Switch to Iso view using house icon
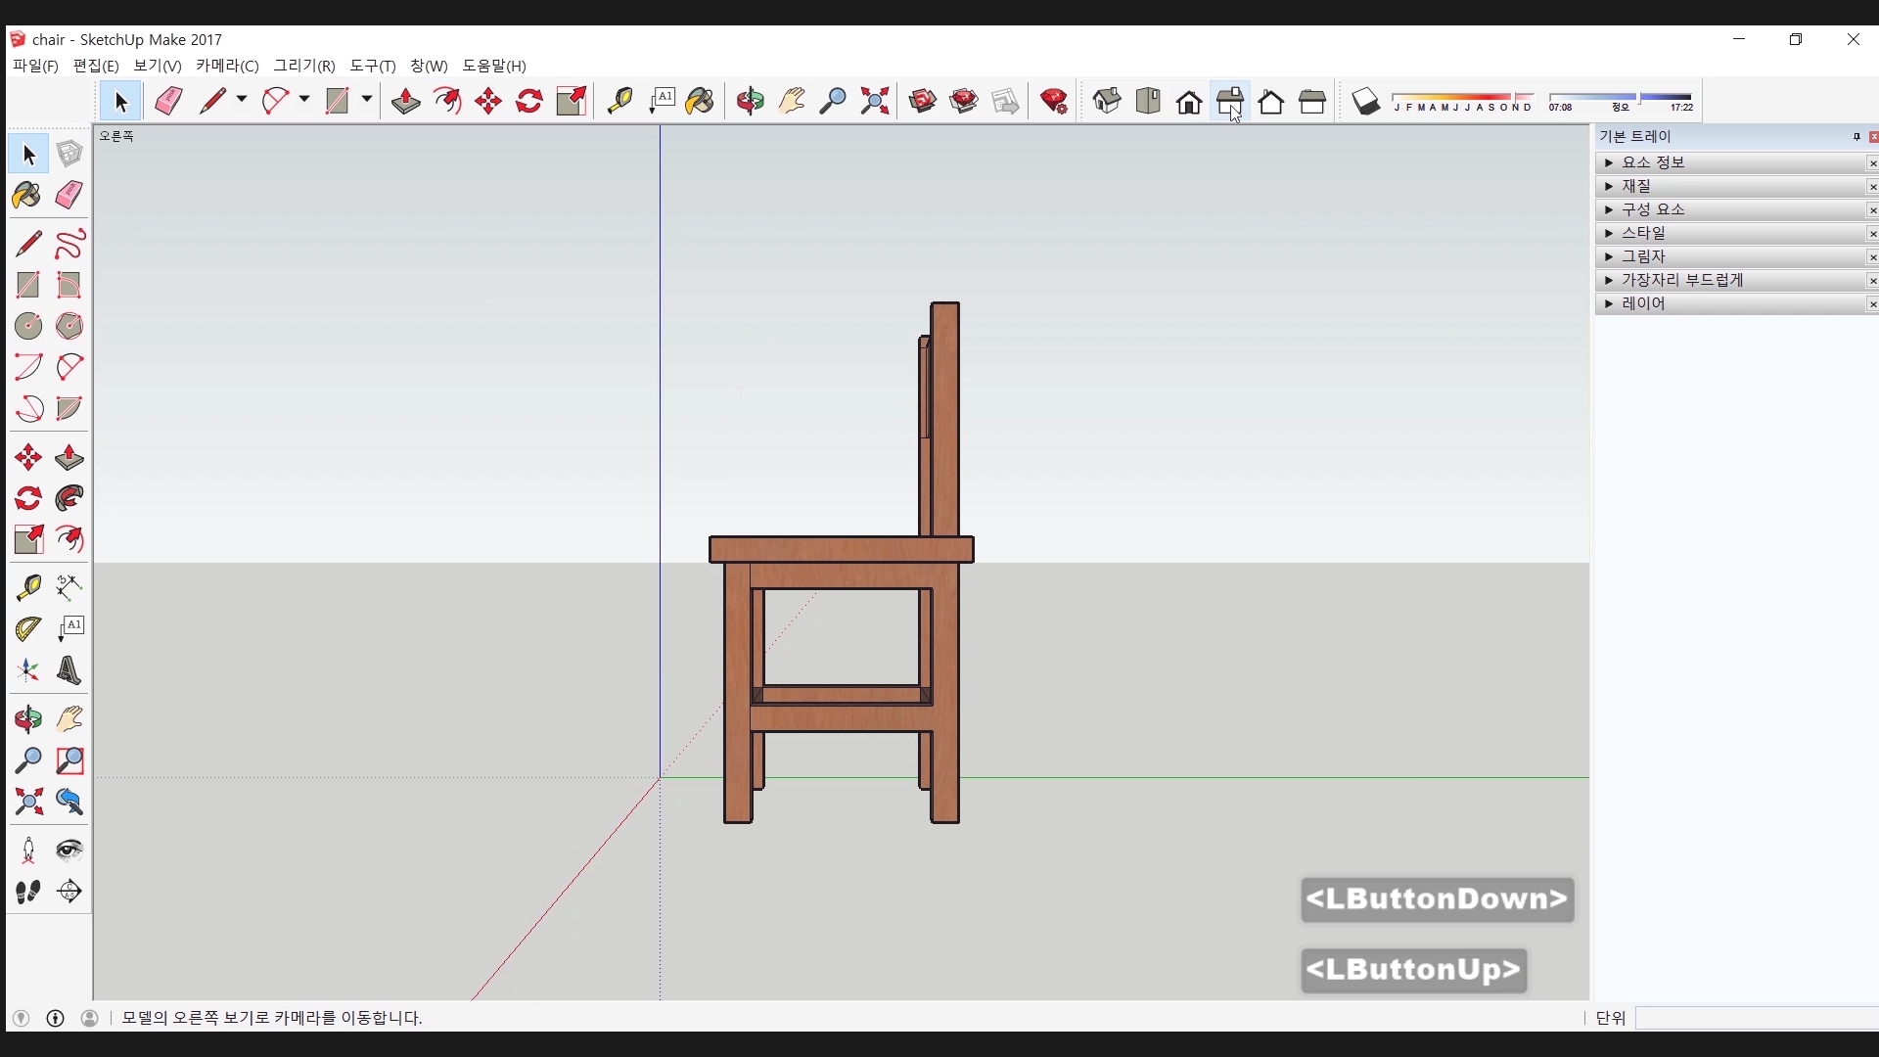The width and height of the screenshot is (1879, 1057). pyautogui.click(x=1107, y=101)
